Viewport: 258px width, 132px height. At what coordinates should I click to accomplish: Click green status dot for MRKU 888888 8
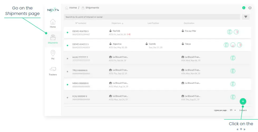pos(67,85)
